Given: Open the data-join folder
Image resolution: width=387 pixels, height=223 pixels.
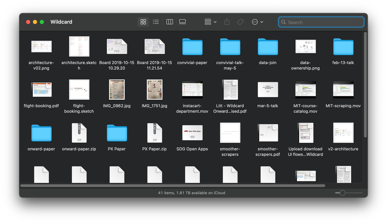Looking at the screenshot, I should coord(268,47).
